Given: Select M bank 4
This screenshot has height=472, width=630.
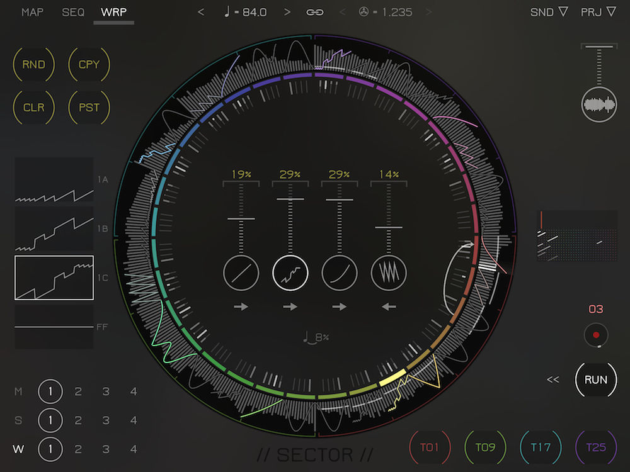Looking at the screenshot, I should (134, 391).
